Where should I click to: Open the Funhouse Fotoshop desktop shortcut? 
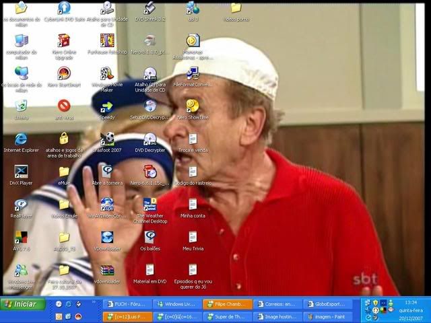(x=107, y=40)
